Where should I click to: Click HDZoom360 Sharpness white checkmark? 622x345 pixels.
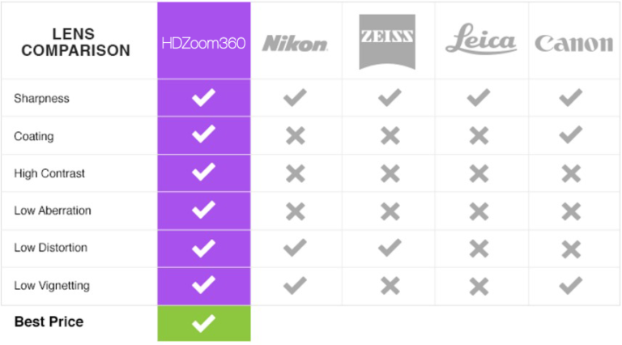coord(204,97)
